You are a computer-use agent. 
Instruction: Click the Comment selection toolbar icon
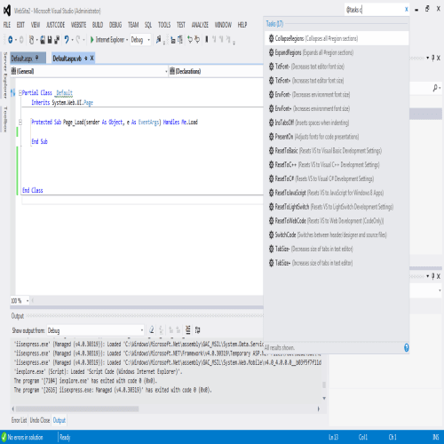pos(173,39)
